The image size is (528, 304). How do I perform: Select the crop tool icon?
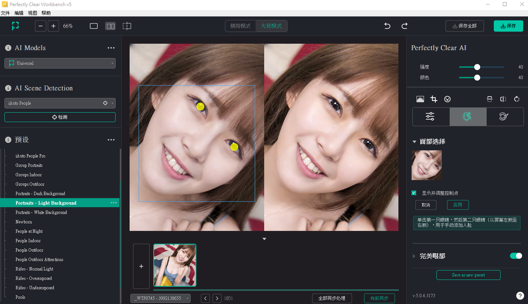pyautogui.click(x=433, y=99)
